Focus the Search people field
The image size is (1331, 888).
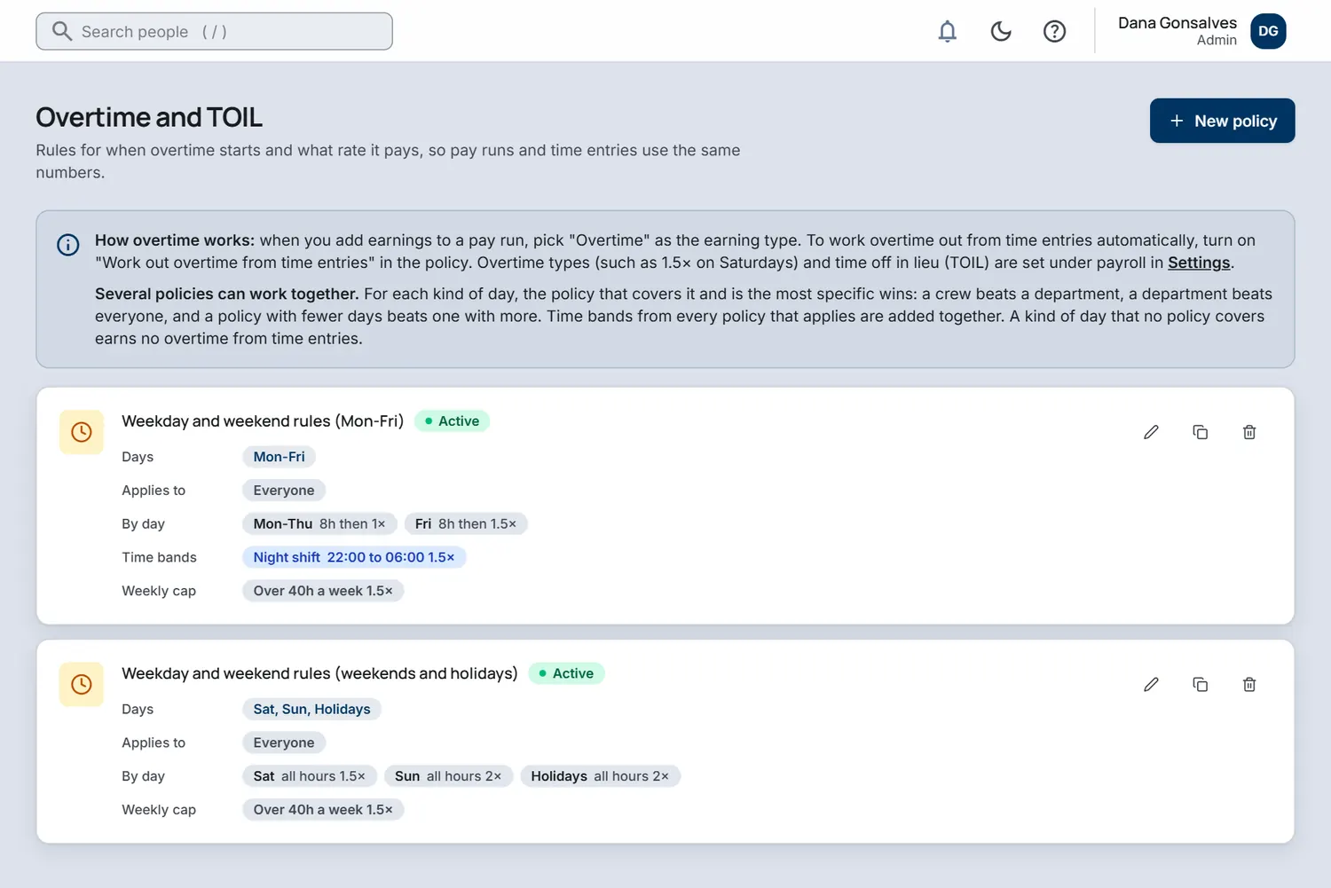[x=214, y=31]
